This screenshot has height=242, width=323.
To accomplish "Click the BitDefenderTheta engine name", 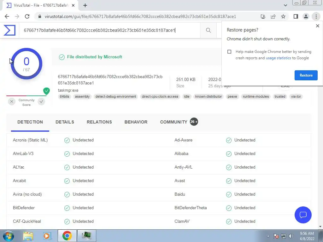I will 191,208.
